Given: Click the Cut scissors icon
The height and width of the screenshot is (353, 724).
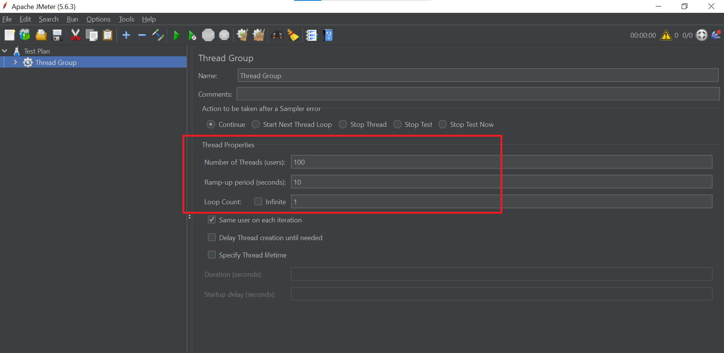Looking at the screenshot, I should [76, 35].
